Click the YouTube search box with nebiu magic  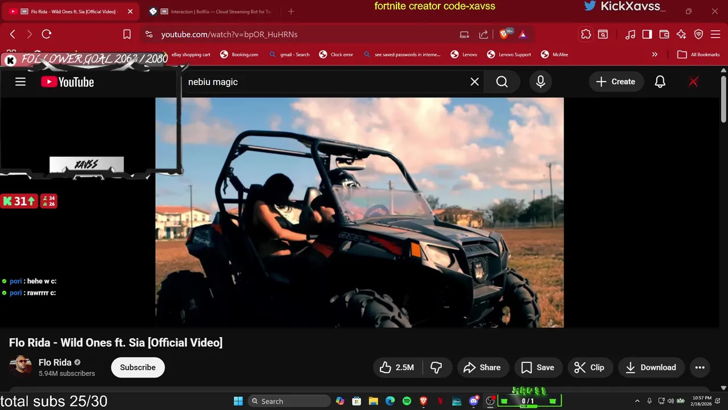coord(326,82)
